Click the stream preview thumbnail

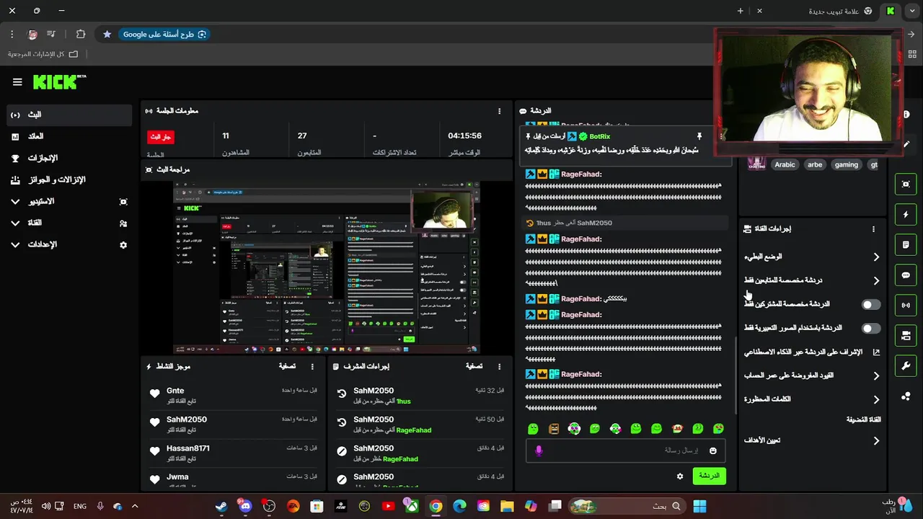click(x=327, y=267)
